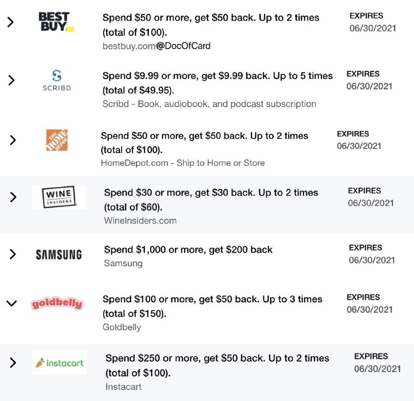Click the Samsung logo
Image resolution: width=414 pixels, height=401 pixels.
pos(59,255)
